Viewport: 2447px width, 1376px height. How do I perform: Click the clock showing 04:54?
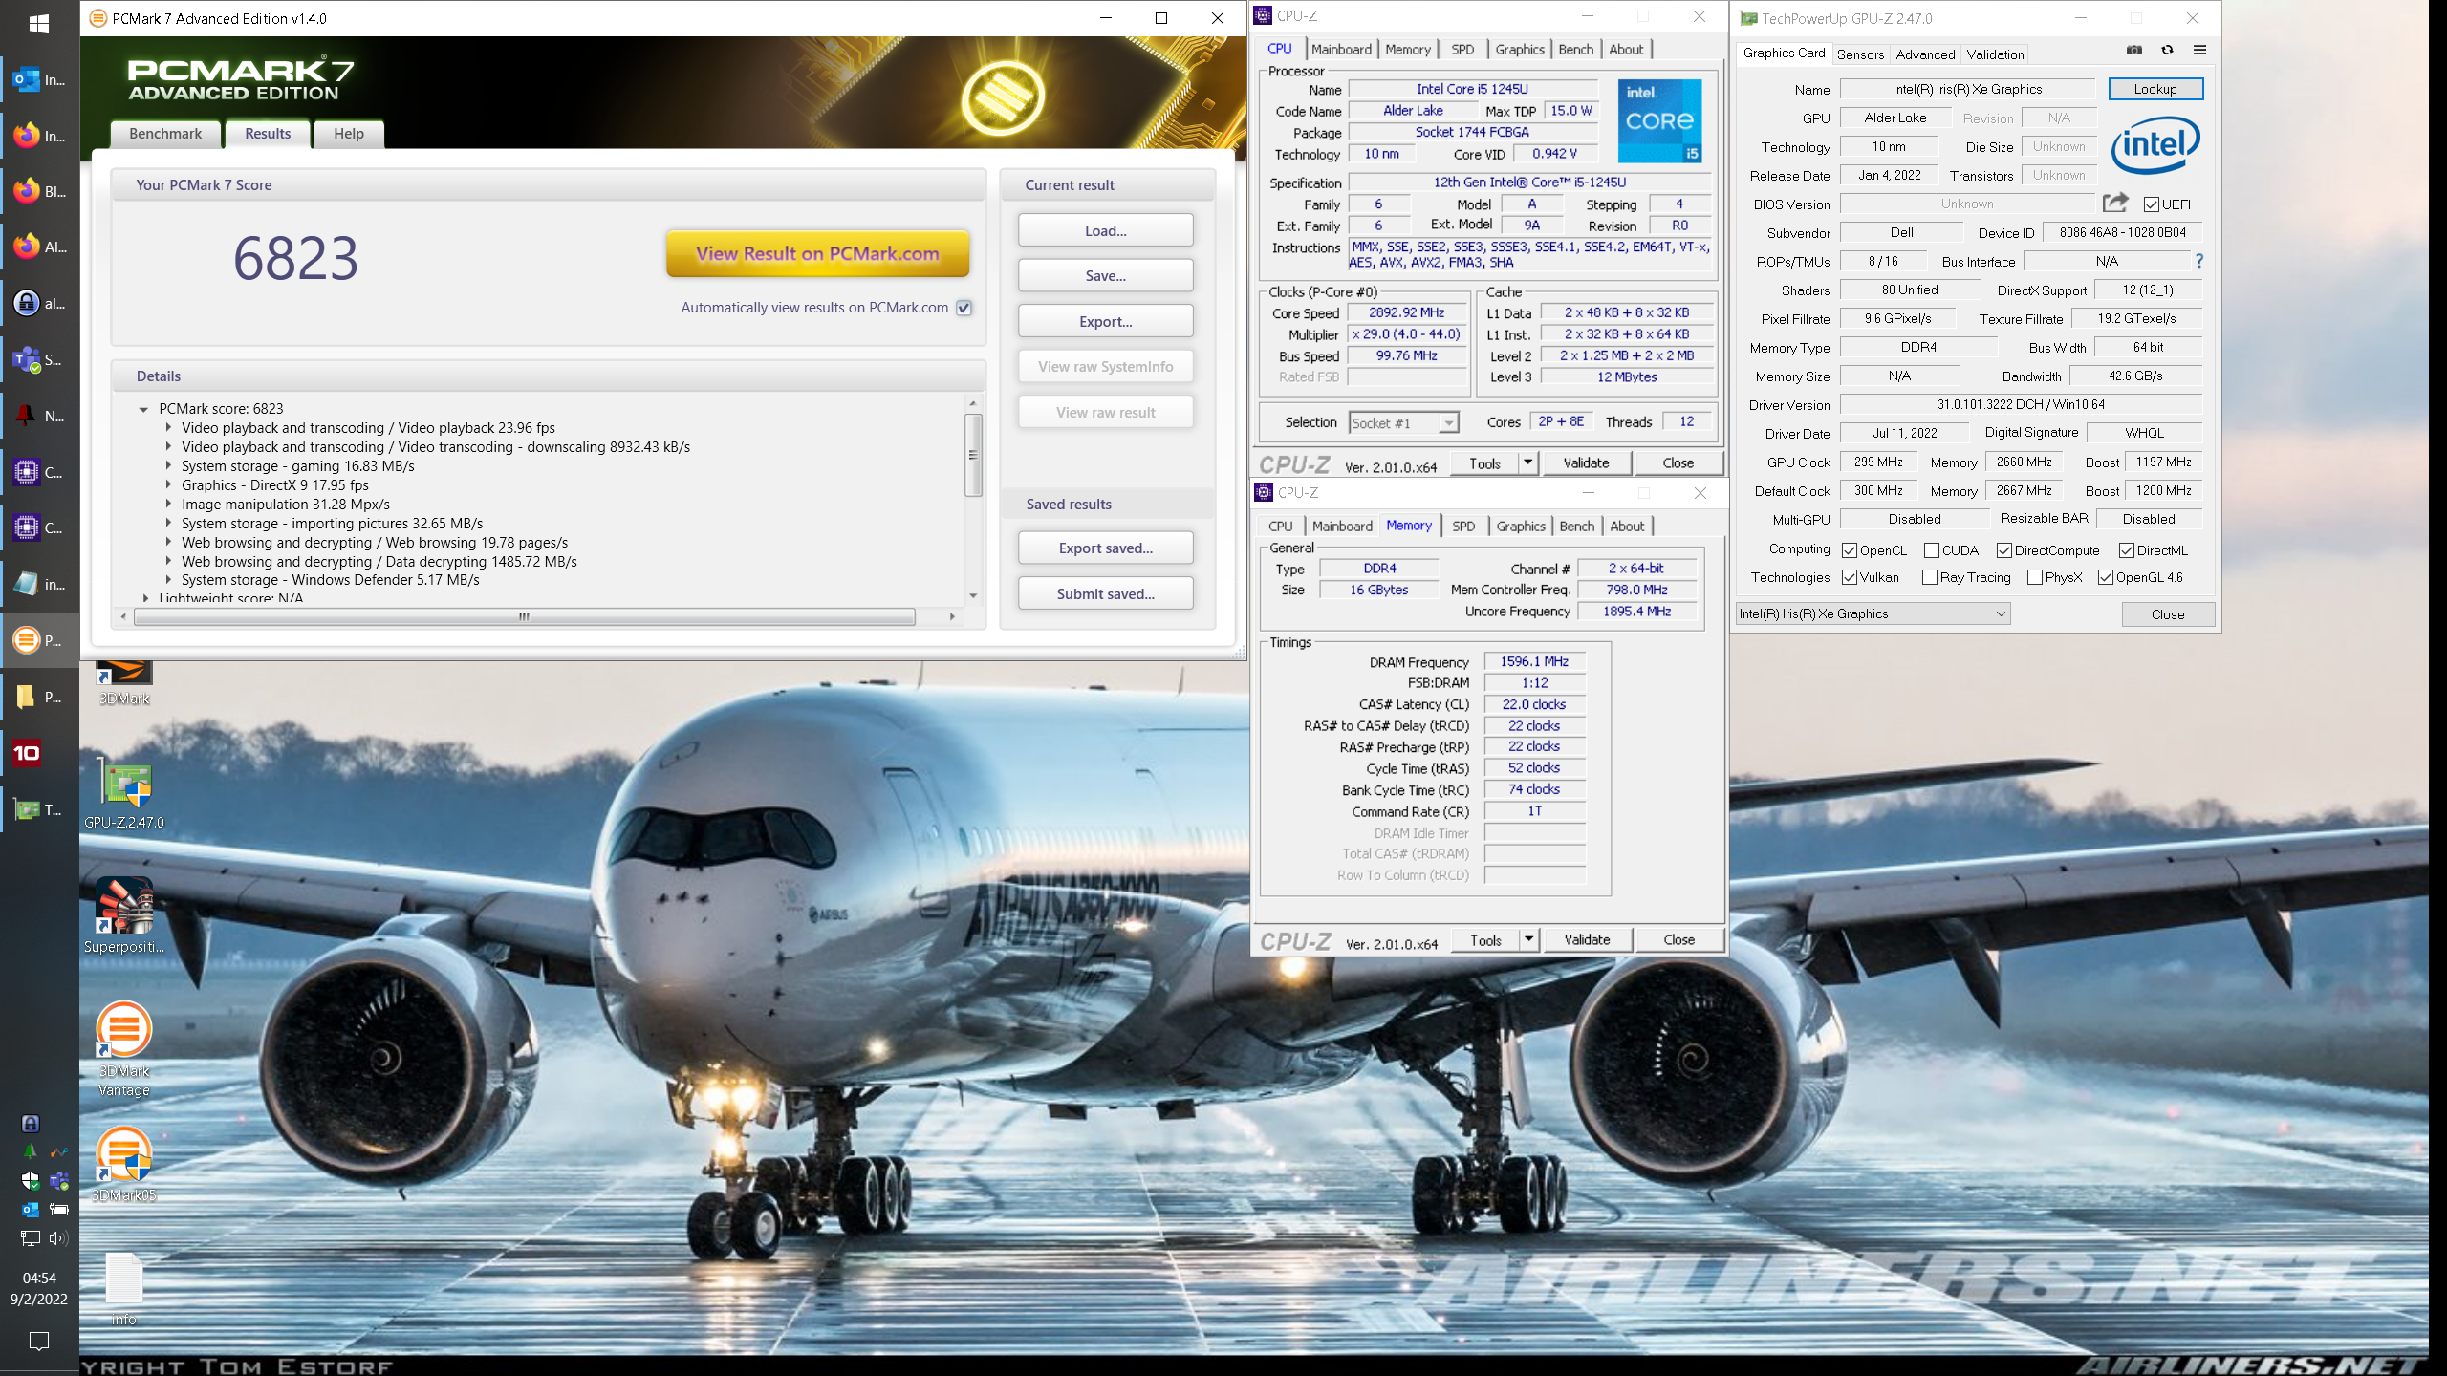click(39, 1278)
